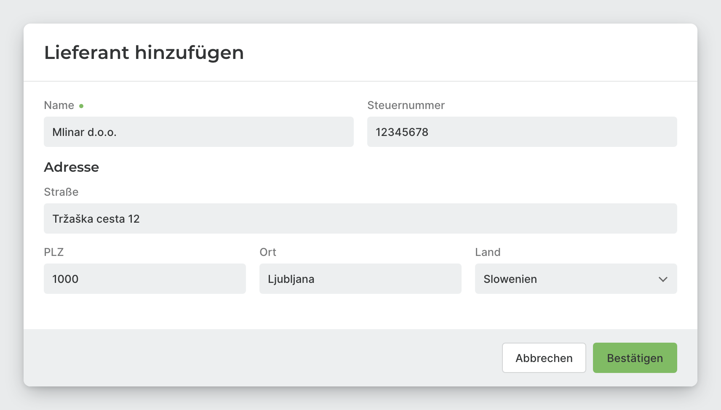721x410 pixels.
Task: Click the PLZ field showing 1000
Action: (x=145, y=279)
